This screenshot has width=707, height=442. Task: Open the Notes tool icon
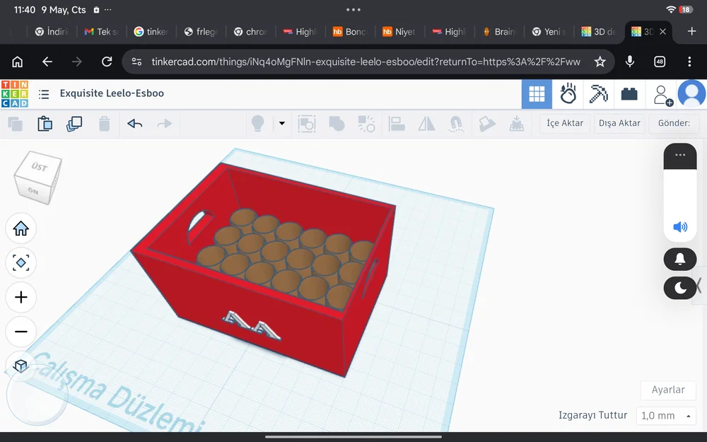pos(486,124)
